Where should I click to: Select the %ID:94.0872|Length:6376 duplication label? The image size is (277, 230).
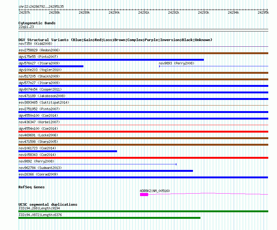click(x=40, y=215)
